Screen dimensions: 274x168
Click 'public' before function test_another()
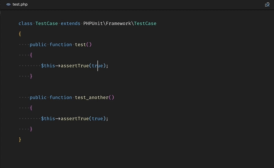point(38,98)
